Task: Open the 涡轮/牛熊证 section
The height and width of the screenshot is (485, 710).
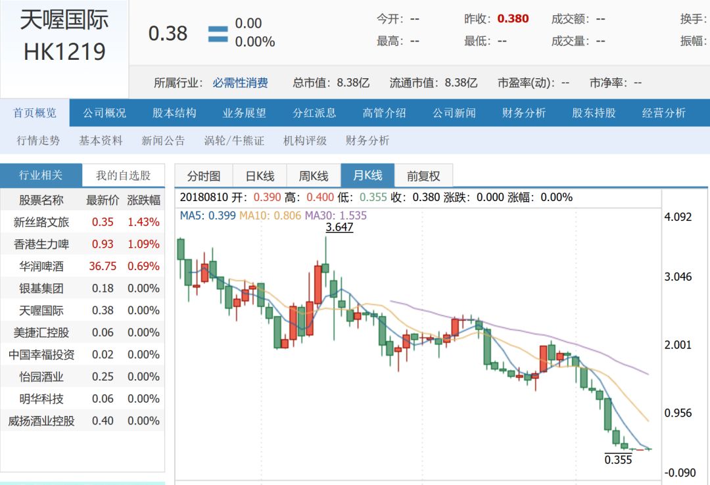Action: click(x=233, y=140)
